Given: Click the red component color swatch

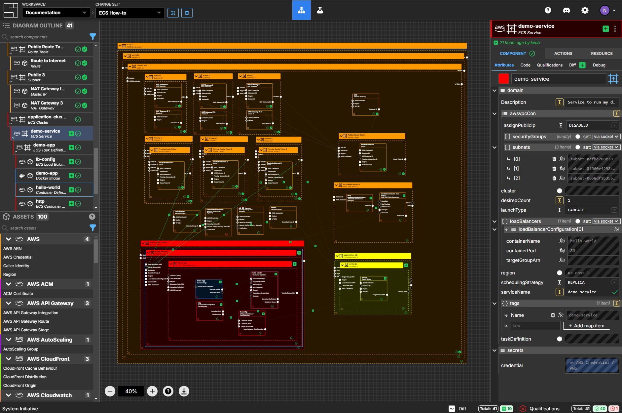Looking at the screenshot, I should 503,79.
